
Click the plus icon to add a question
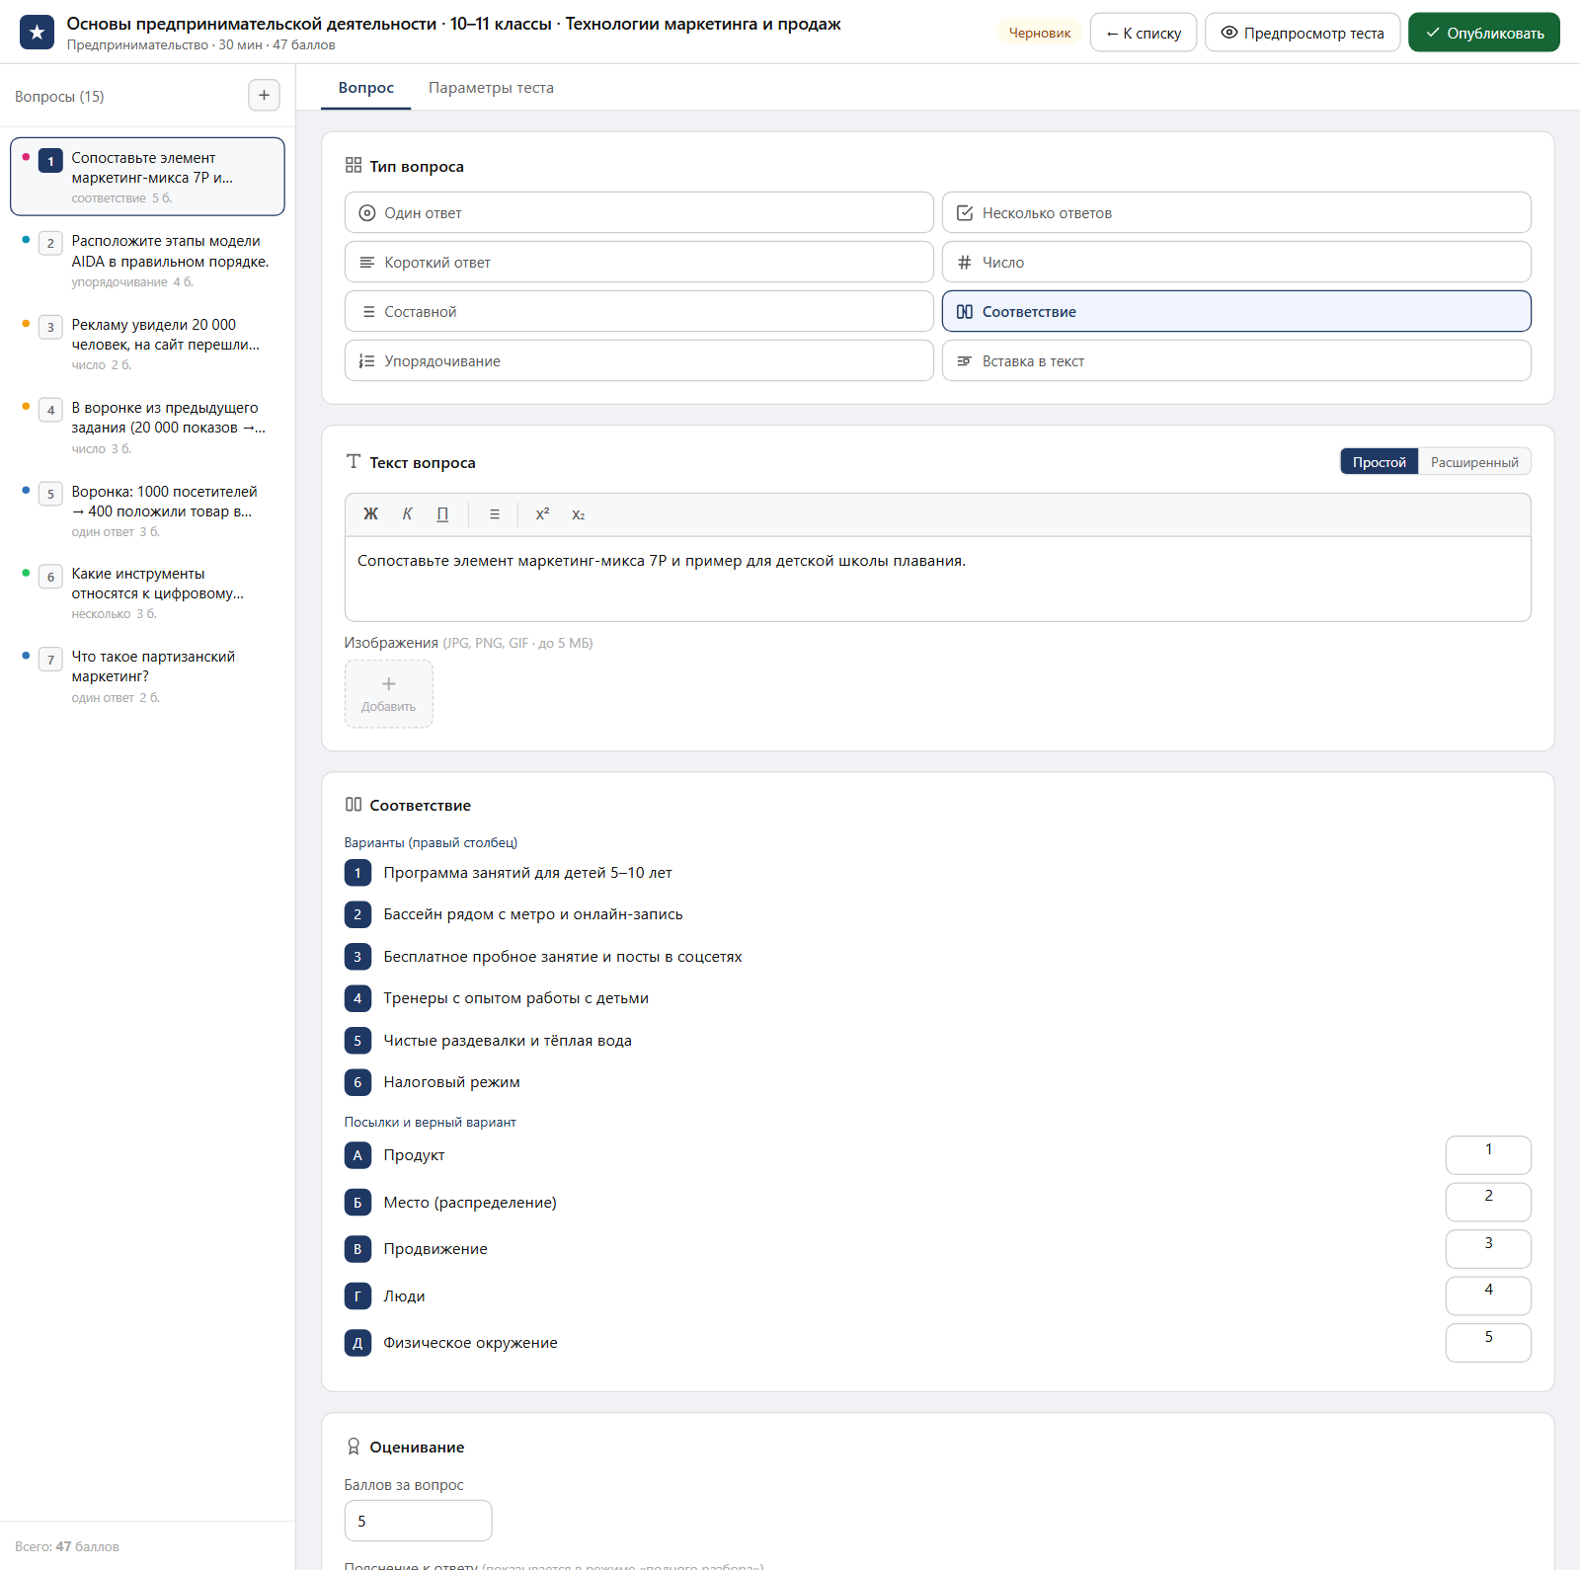coord(264,96)
